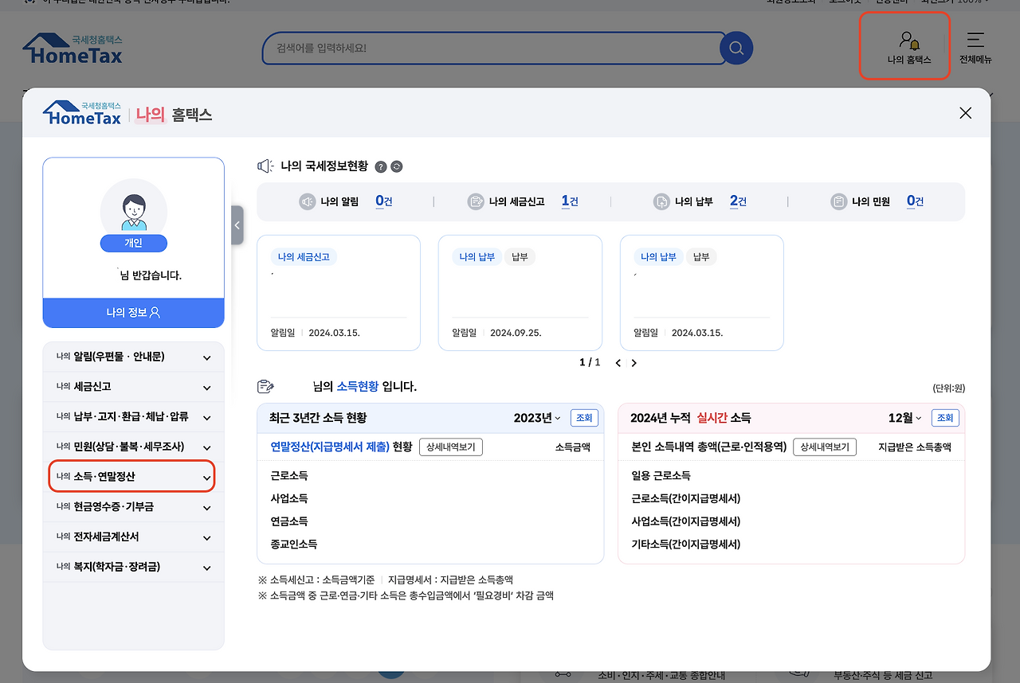The image size is (1020, 683).
Task: Click the 나의 민원 icon beside 0건
Action: (838, 201)
